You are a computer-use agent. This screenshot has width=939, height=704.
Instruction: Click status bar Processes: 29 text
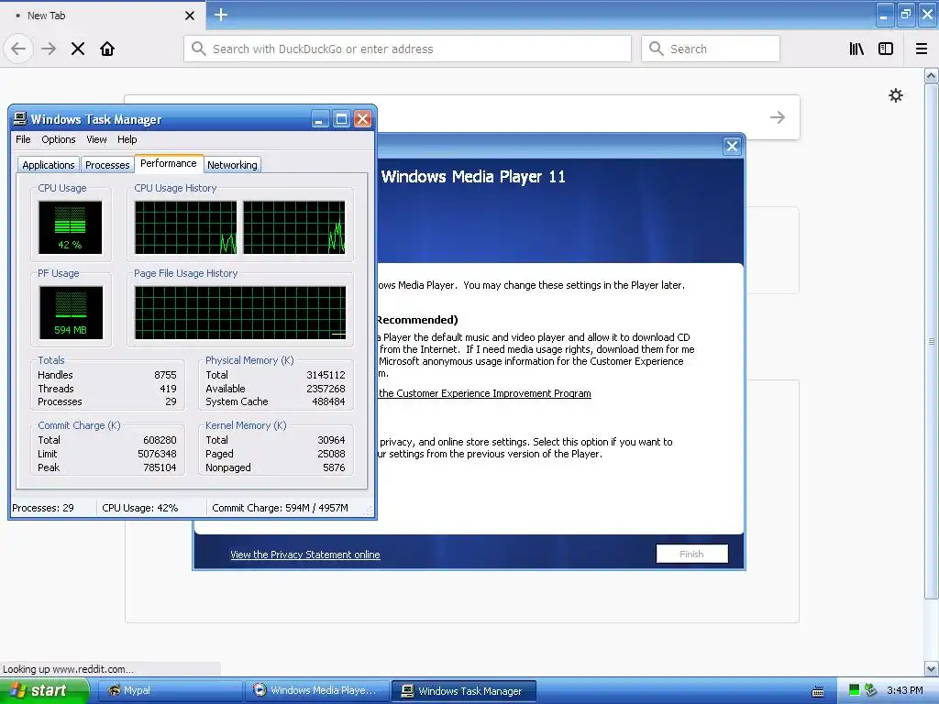click(x=43, y=508)
